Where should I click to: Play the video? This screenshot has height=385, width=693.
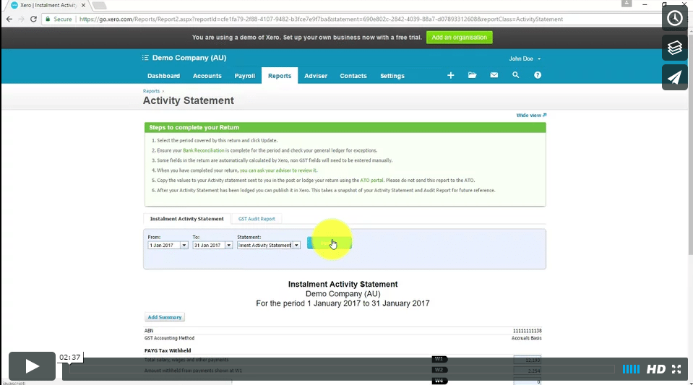pos(32,366)
